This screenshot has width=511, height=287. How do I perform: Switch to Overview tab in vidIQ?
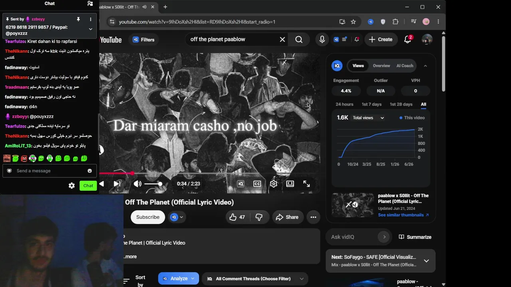(x=381, y=66)
